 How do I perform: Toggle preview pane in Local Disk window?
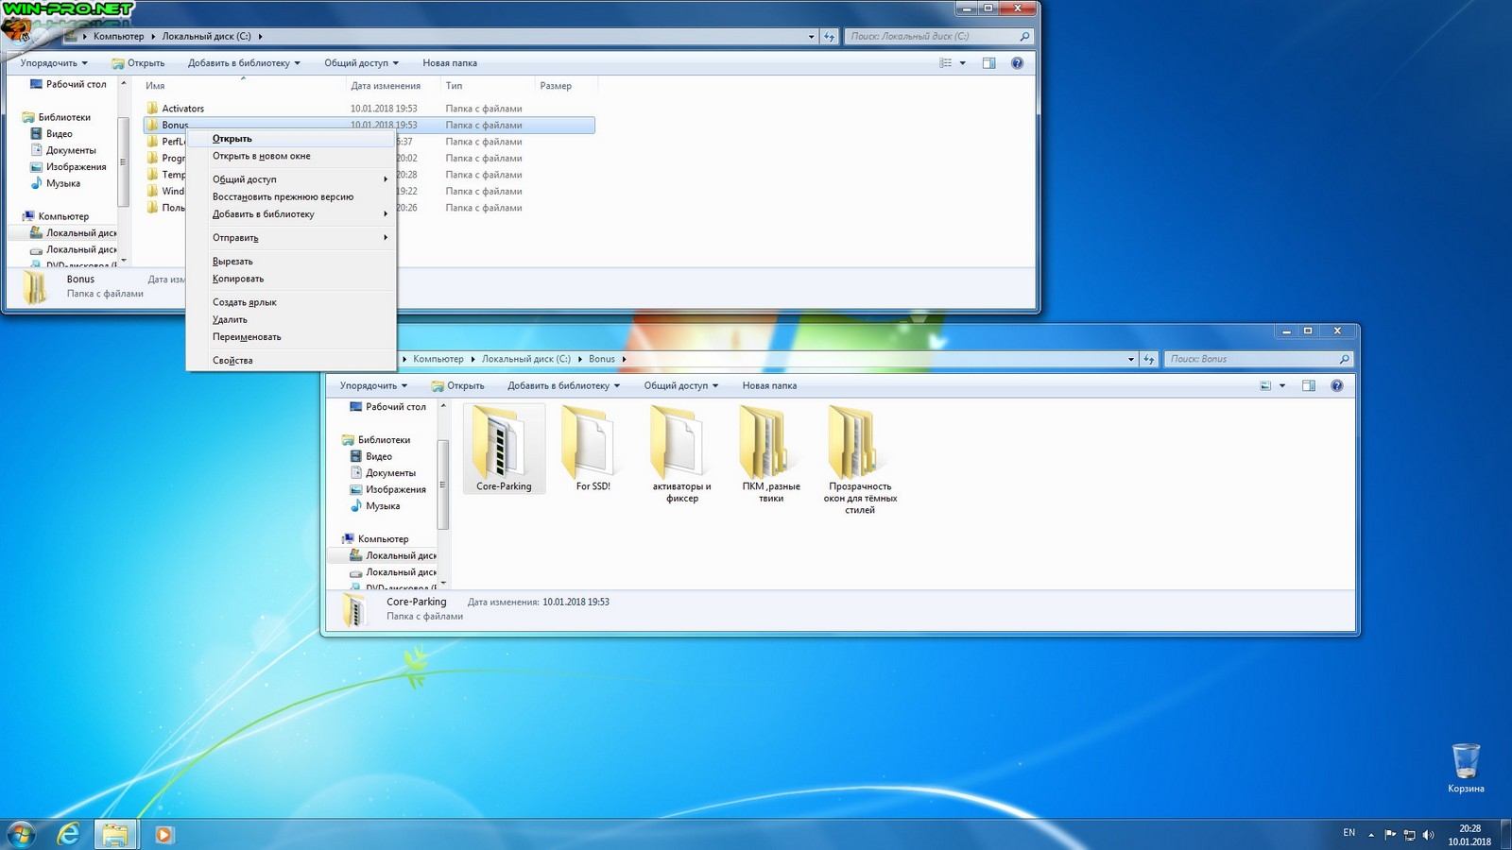point(988,63)
